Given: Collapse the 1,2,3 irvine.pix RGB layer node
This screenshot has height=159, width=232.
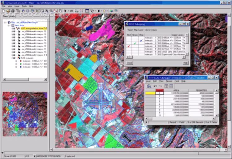Looking at the screenshot, I should (12, 58).
